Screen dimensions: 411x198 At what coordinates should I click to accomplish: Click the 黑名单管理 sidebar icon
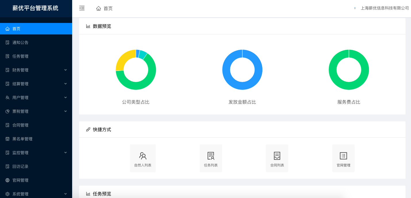7,139
